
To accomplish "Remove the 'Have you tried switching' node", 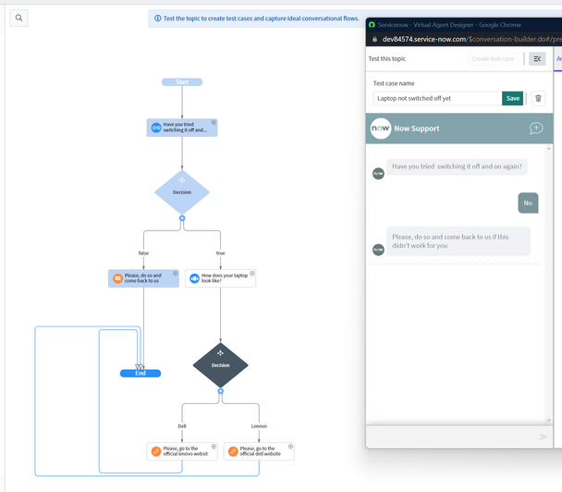I will point(214,122).
